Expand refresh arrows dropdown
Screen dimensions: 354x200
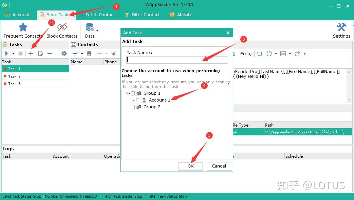click(x=276, y=54)
